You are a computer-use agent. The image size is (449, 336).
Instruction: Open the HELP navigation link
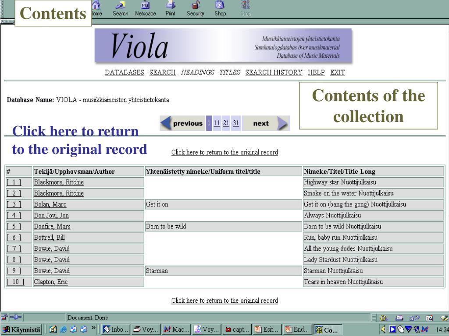[x=316, y=72]
